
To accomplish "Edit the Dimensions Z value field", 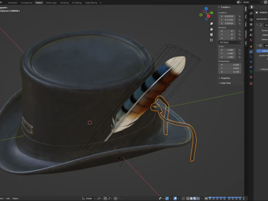I will [x=230, y=72].
